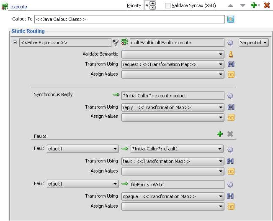The image size is (273, 221).
Task: Move the execute rule up
Action: [231, 5]
